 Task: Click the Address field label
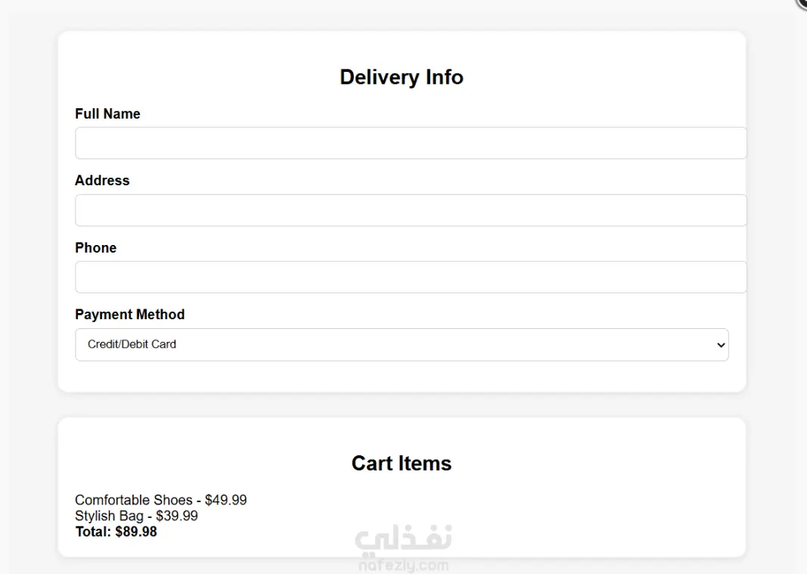tap(102, 181)
